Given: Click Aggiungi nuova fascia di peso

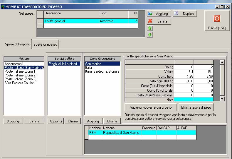Looking at the screenshot, I should pyautogui.click(x=151, y=107).
